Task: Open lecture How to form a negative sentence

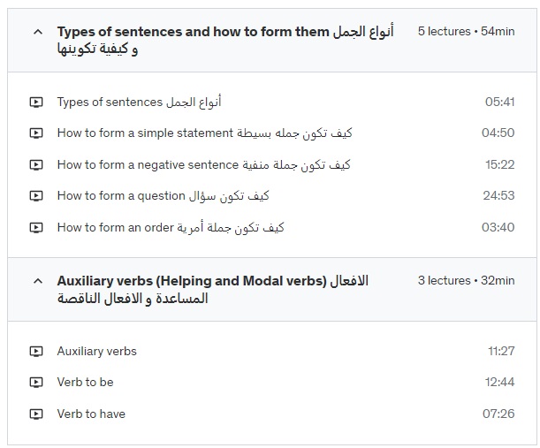Action: pos(204,164)
